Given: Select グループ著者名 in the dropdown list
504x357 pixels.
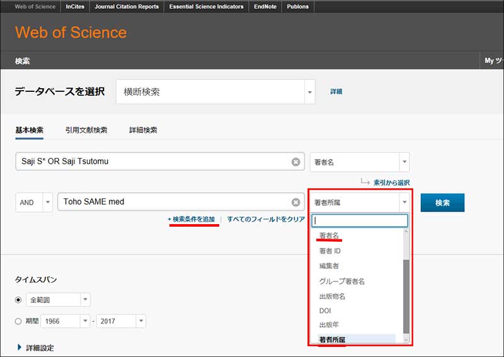Looking at the screenshot, I should (x=341, y=281).
